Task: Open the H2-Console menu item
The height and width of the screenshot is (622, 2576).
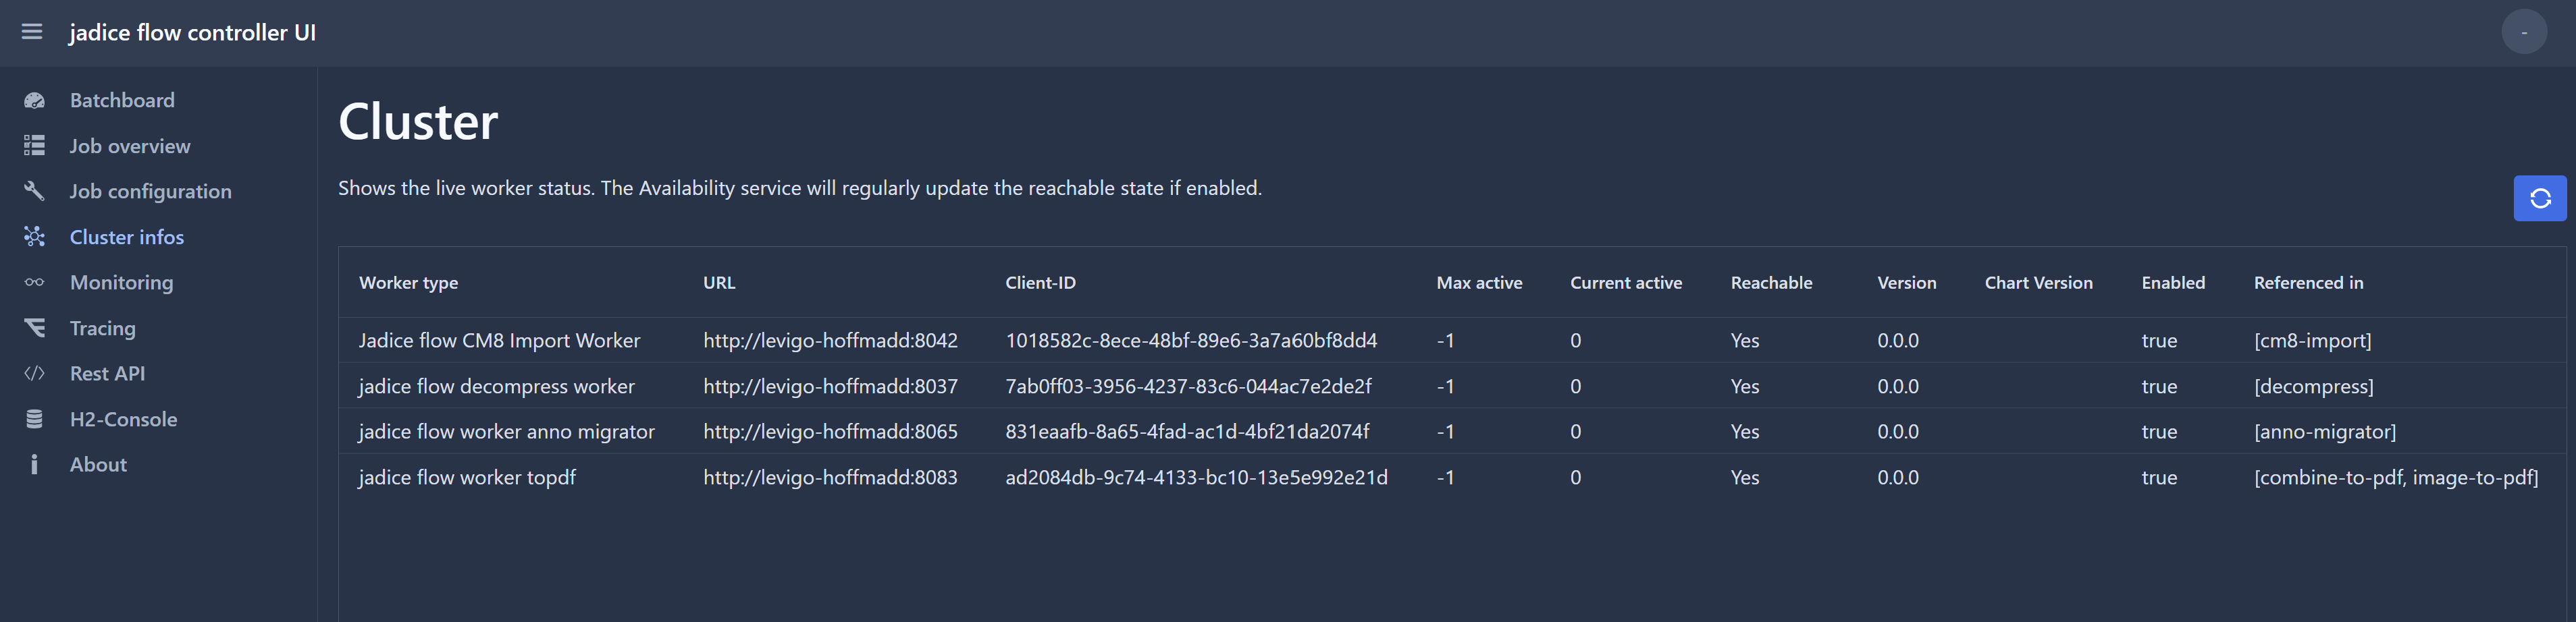Action: 123,420
